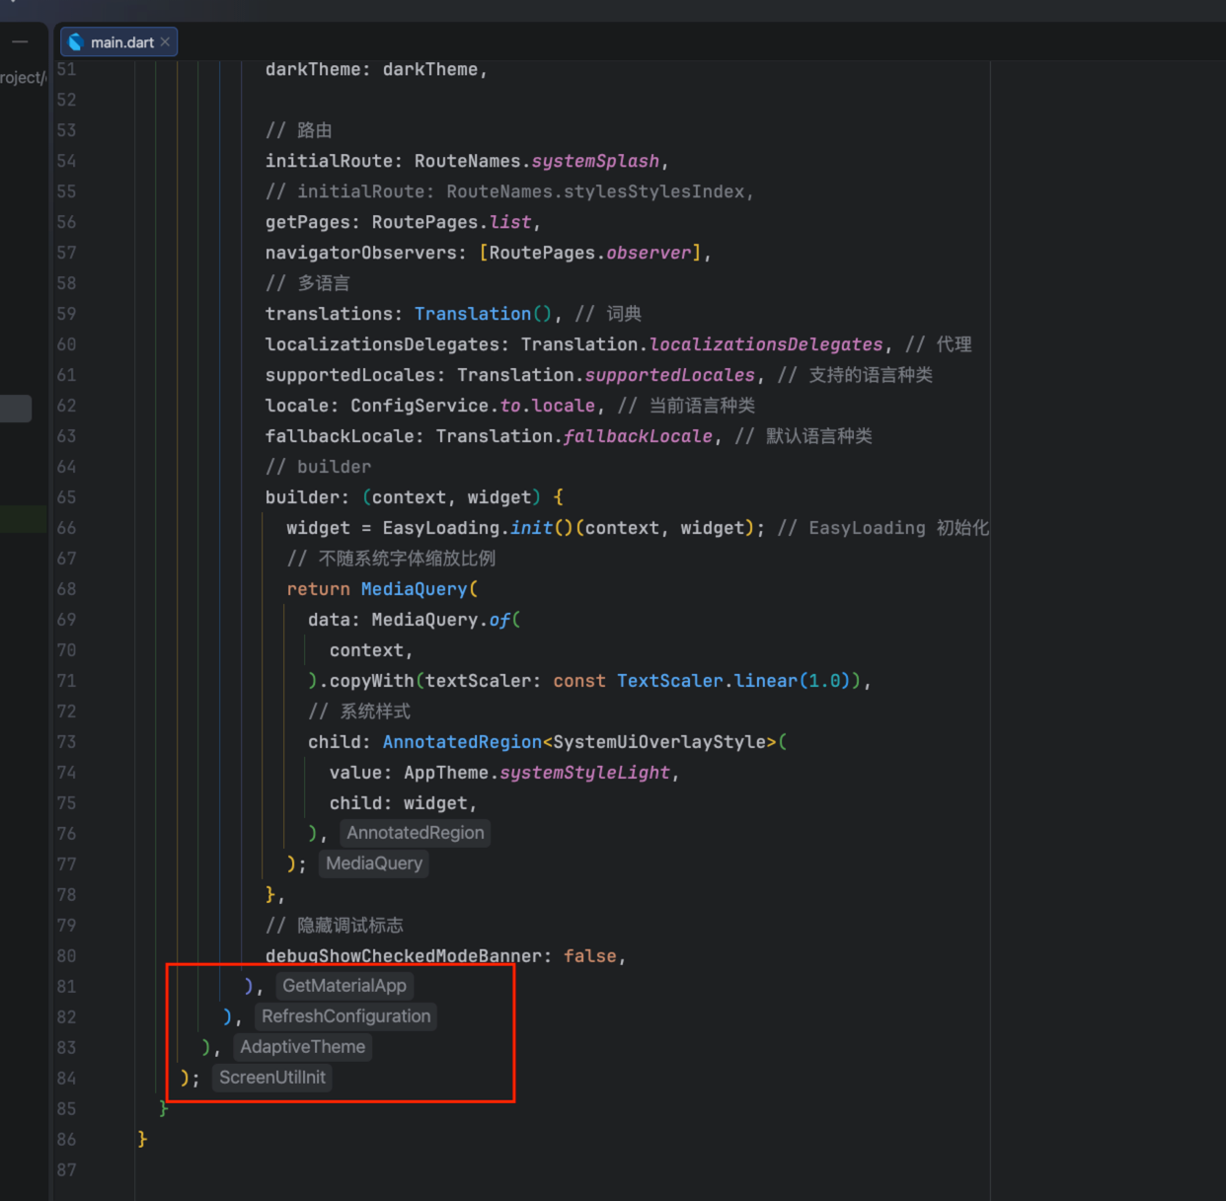
Task: Click the gutter at line number 68
Action: pos(66,589)
